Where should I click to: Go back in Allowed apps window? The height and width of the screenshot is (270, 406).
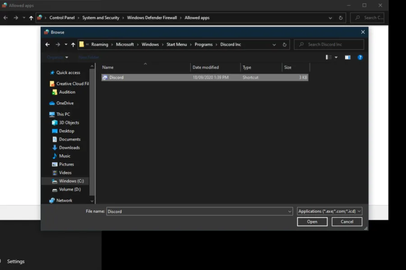coord(6,18)
